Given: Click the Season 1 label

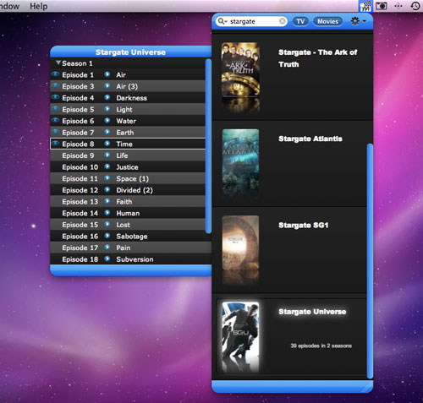Looking at the screenshot, I should (x=77, y=63).
